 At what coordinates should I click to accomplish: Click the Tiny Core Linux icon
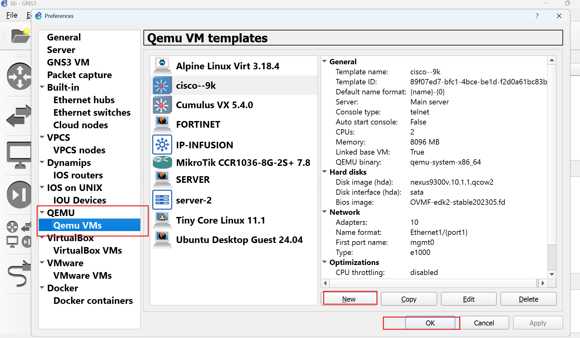point(162,220)
